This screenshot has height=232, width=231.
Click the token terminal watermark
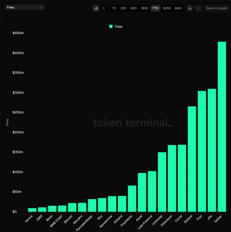[x=132, y=123]
